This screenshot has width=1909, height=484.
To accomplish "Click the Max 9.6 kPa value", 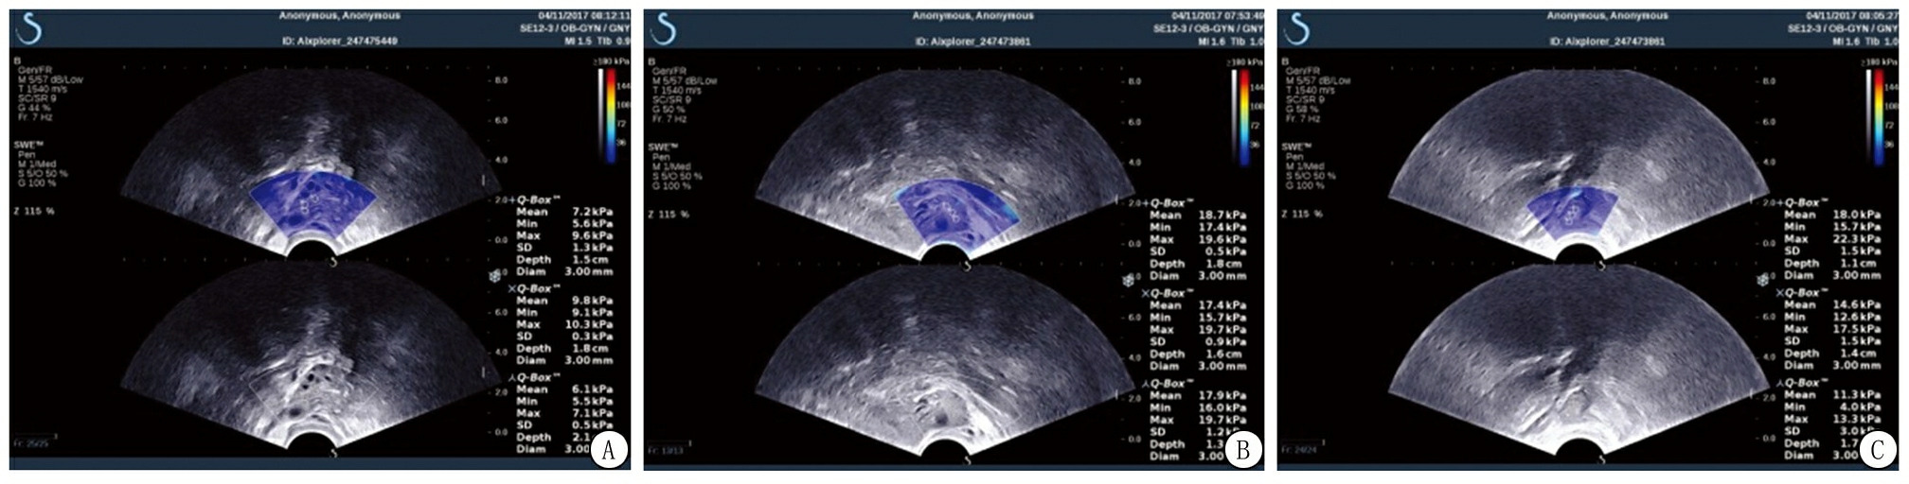I will (x=593, y=235).
